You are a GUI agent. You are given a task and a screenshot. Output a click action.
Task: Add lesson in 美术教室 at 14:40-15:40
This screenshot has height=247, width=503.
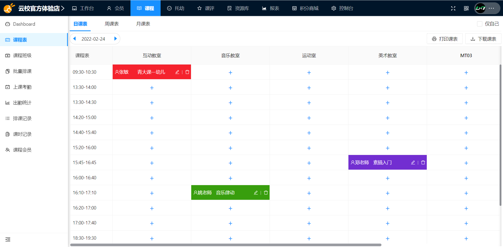(387, 133)
